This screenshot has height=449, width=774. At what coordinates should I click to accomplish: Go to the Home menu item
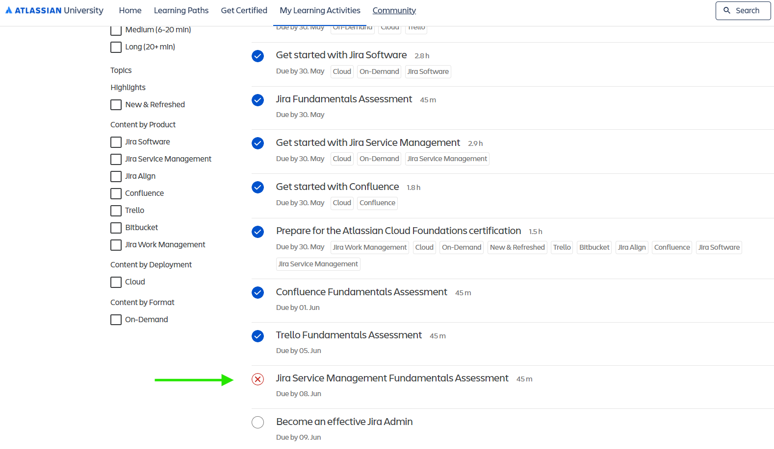click(130, 10)
